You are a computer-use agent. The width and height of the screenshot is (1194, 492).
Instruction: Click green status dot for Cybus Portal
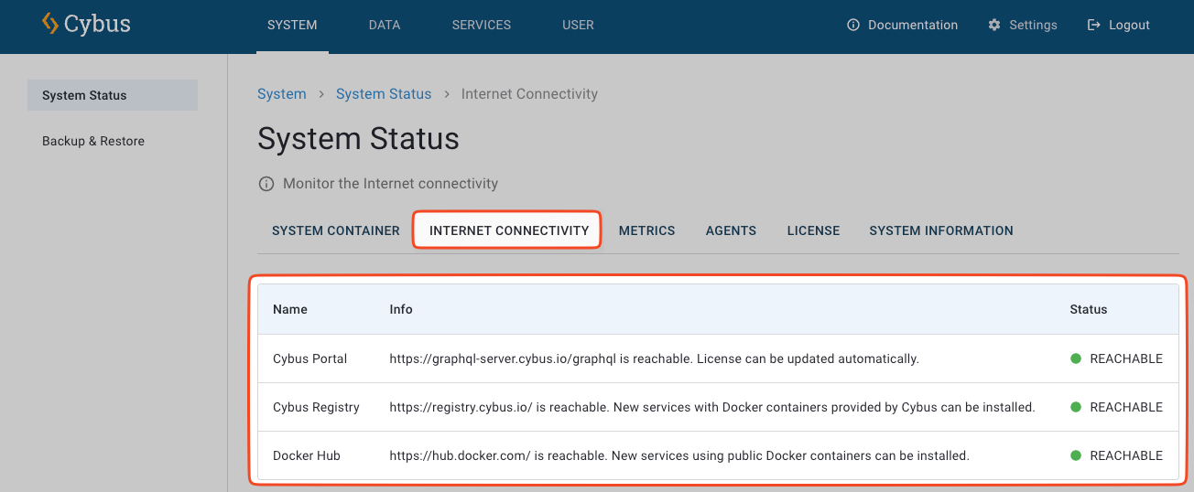1076,358
